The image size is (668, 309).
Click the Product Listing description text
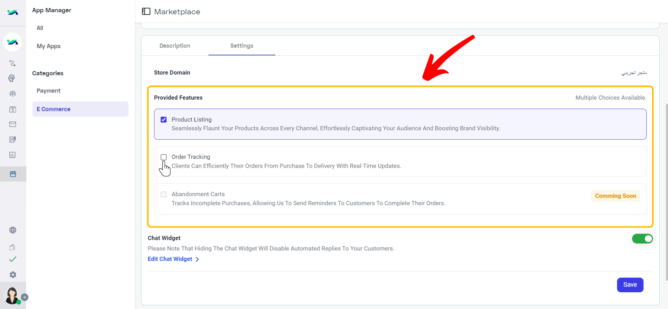pos(336,129)
